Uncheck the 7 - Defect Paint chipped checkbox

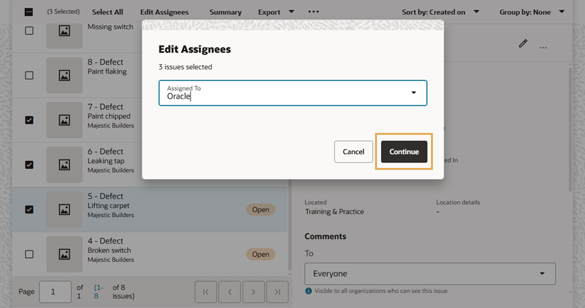tap(29, 120)
